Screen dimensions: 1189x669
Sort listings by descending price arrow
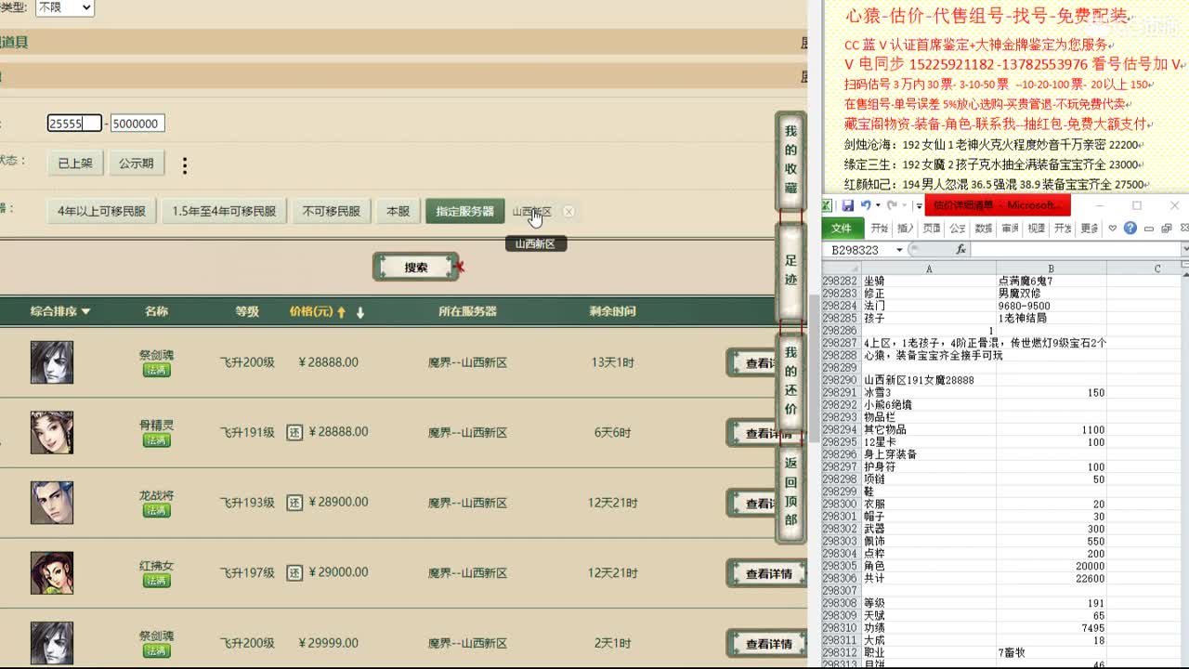(359, 311)
